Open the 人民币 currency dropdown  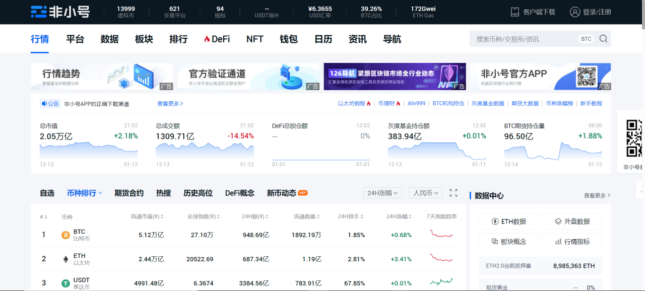426,193
